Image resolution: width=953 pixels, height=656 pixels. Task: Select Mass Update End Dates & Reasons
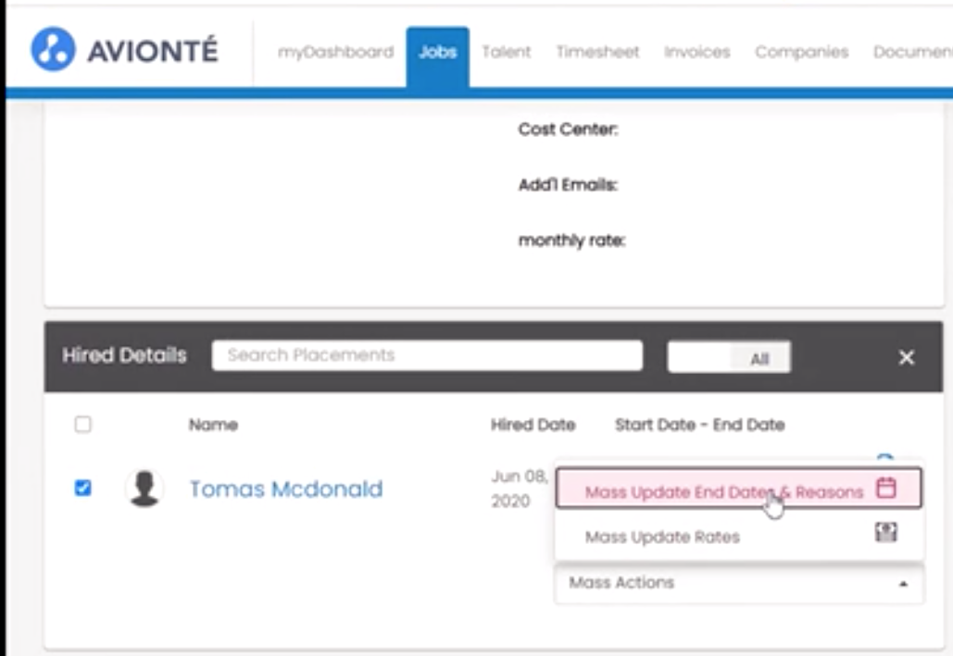click(x=723, y=492)
